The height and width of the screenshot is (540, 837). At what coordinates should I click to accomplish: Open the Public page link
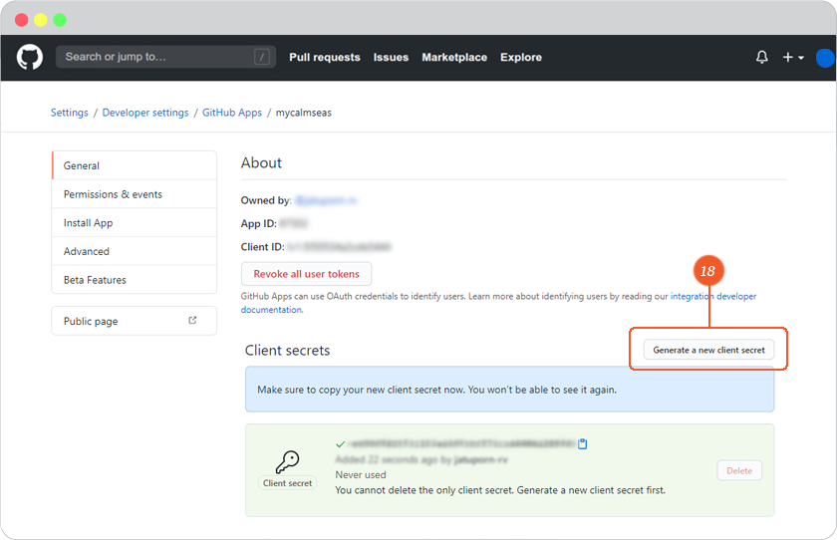coord(134,321)
